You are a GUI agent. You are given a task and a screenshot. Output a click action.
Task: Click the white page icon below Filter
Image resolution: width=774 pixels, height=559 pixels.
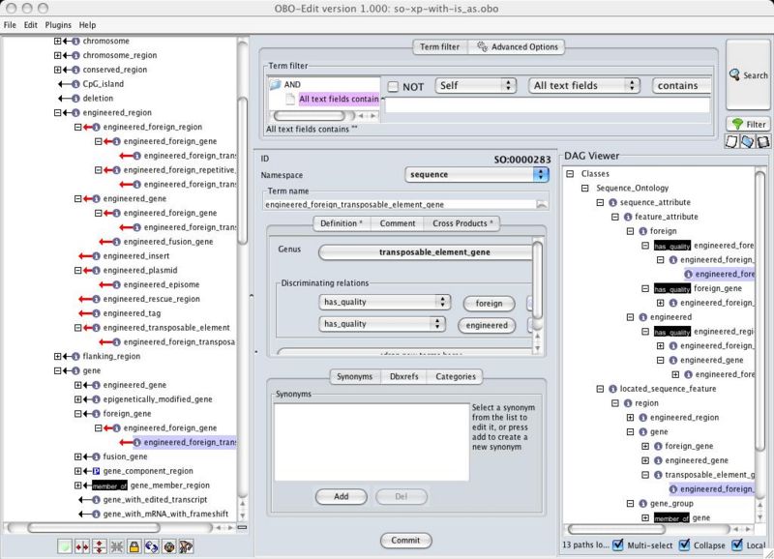(731, 141)
